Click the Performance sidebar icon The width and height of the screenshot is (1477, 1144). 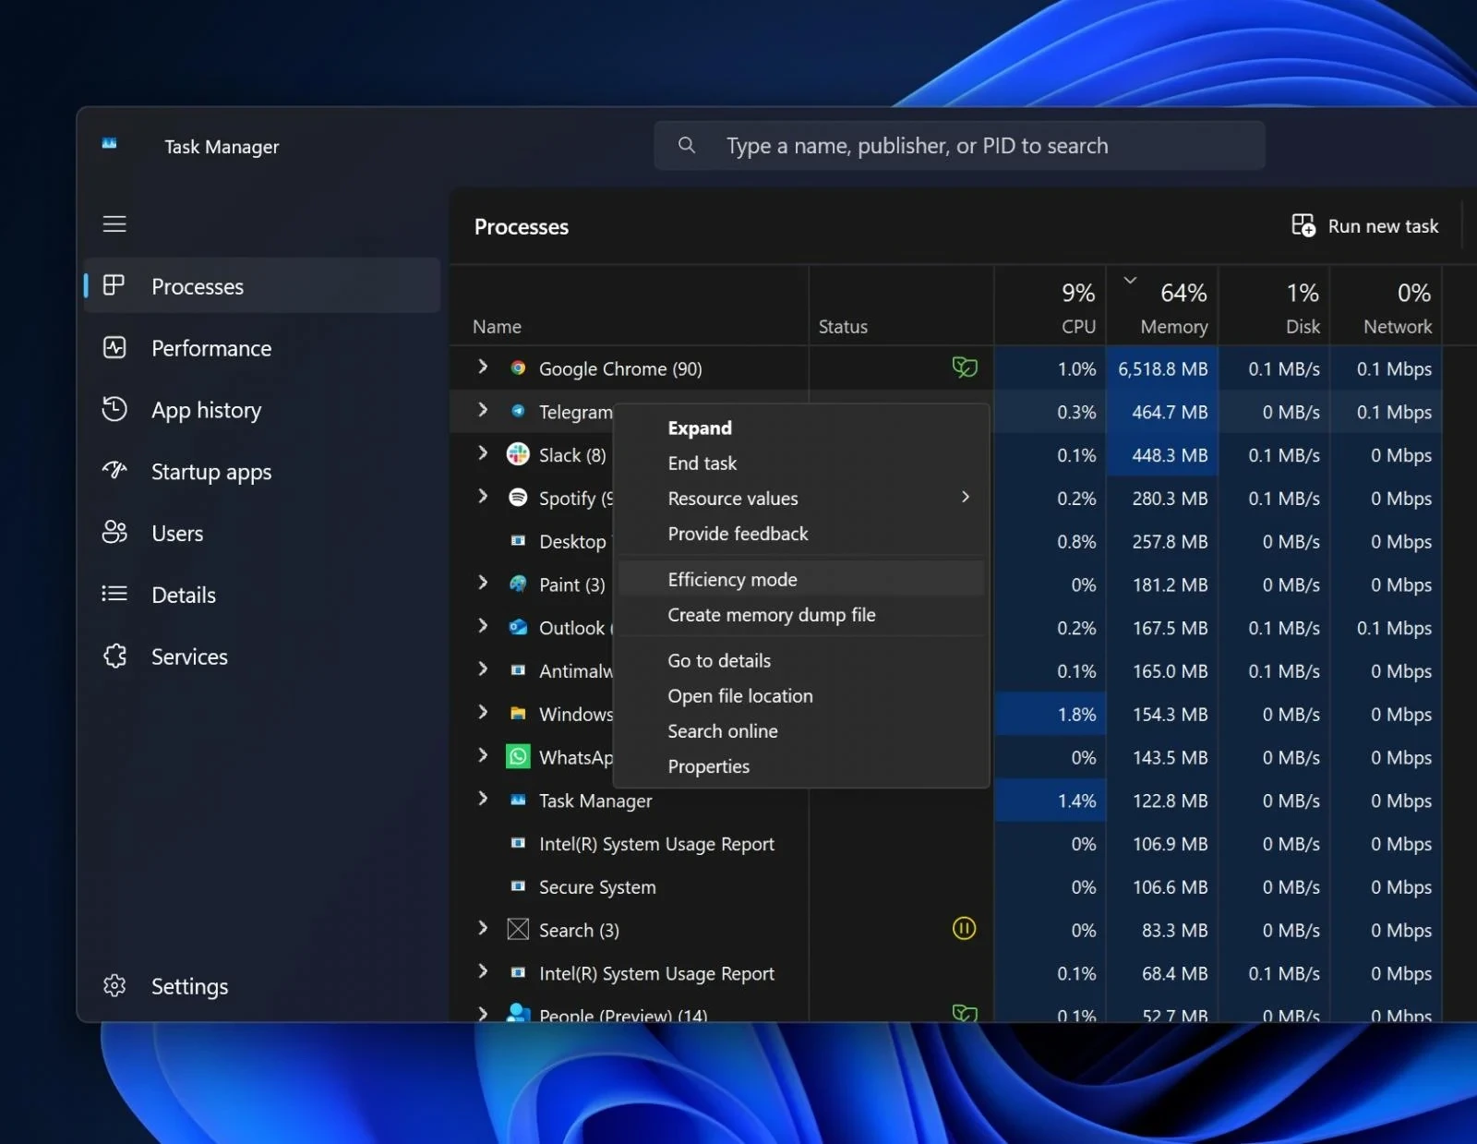(114, 348)
